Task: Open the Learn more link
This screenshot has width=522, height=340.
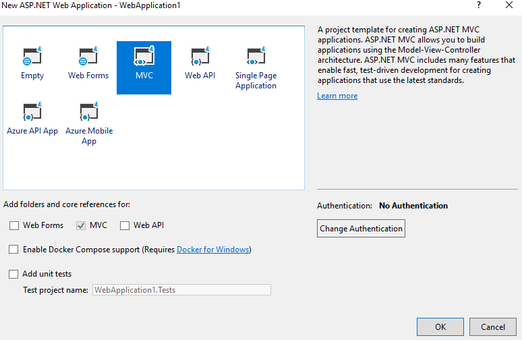Action: [x=337, y=96]
